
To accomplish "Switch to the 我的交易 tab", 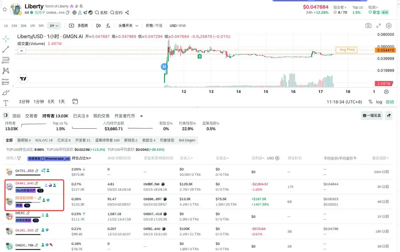I will click(x=101, y=116).
